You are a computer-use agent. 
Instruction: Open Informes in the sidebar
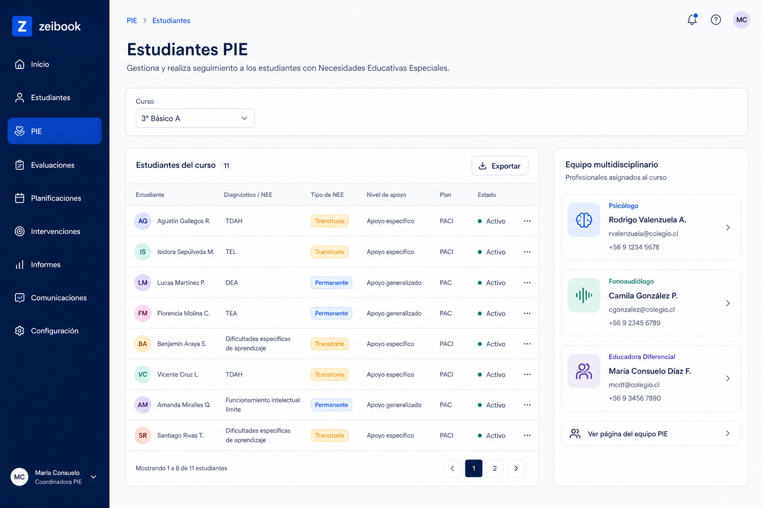55,265
